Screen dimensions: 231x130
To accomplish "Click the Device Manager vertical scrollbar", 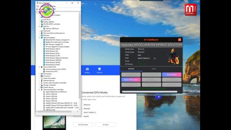I will tap(80, 56).
